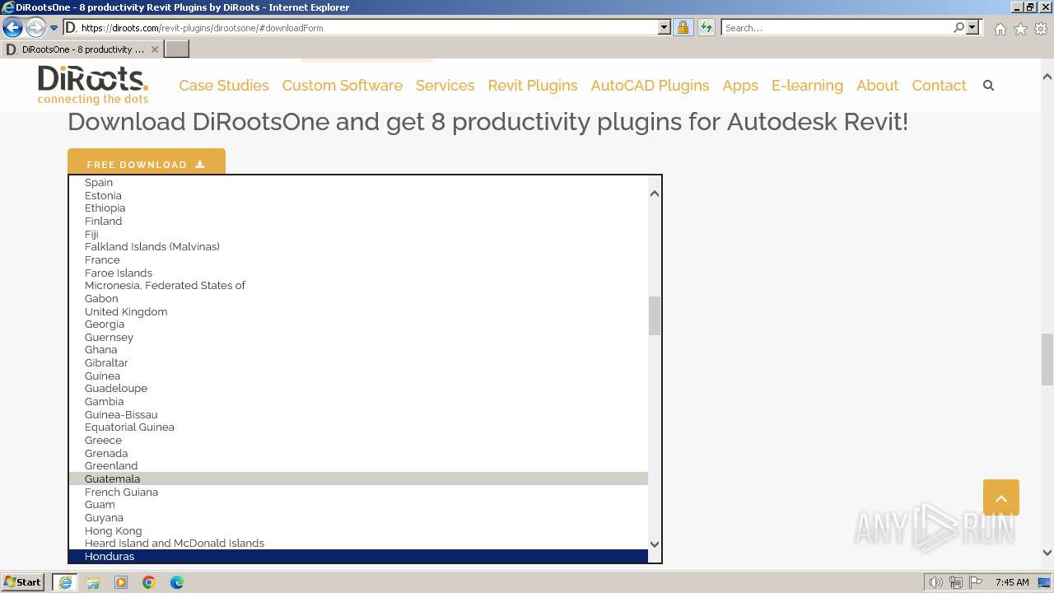Select United Kingdom in the list

point(358,311)
